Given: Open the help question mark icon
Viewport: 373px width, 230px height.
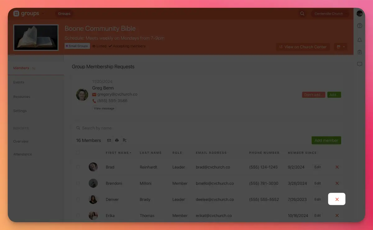Looking at the screenshot, I should (360, 26).
